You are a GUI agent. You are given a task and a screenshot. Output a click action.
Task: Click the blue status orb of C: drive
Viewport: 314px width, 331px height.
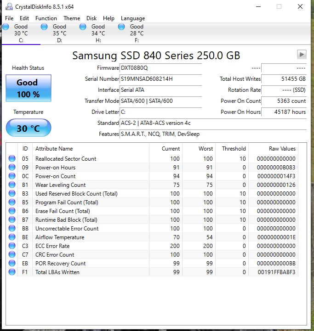[6, 27]
